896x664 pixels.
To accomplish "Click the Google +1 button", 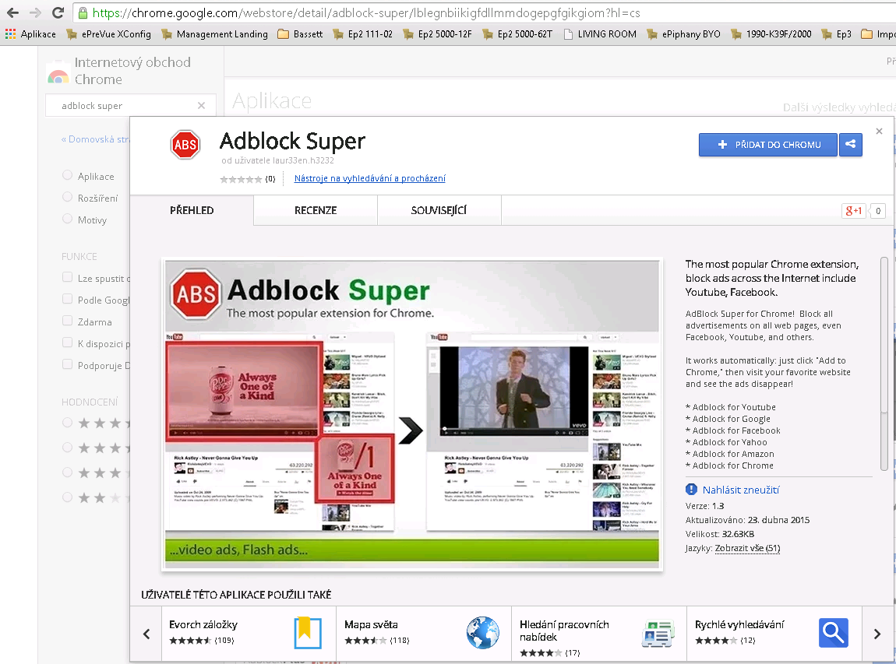I will click(854, 211).
